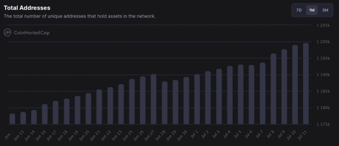
Task: Open the CoinMarketCap watermark text link
Action: point(31,33)
